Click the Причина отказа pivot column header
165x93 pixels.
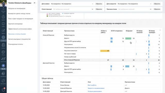point(69,31)
